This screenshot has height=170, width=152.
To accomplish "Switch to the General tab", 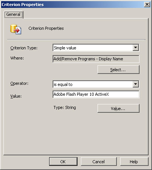I will click(x=13, y=15).
